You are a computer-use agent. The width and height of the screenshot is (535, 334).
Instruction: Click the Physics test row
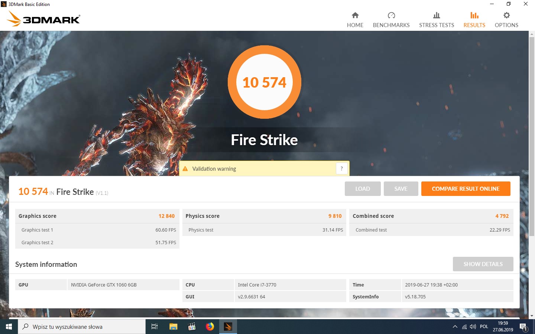pyautogui.click(x=264, y=230)
